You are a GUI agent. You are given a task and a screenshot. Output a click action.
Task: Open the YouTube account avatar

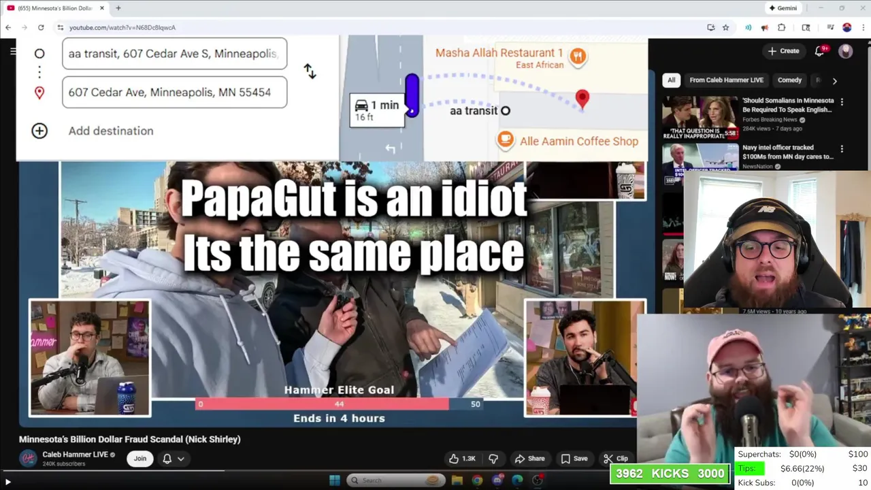pyautogui.click(x=846, y=51)
